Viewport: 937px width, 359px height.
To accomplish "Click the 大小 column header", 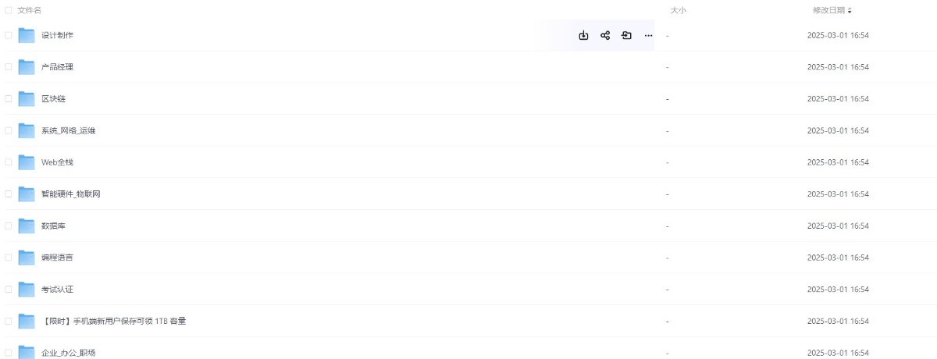I will tap(678, 10).
